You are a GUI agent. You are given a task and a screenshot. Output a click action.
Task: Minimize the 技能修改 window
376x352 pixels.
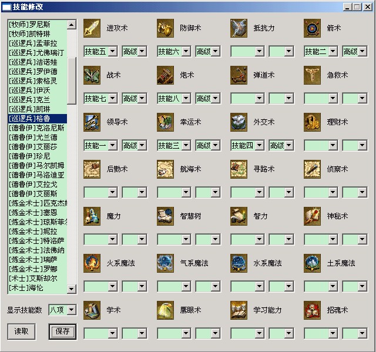(347, 7)
